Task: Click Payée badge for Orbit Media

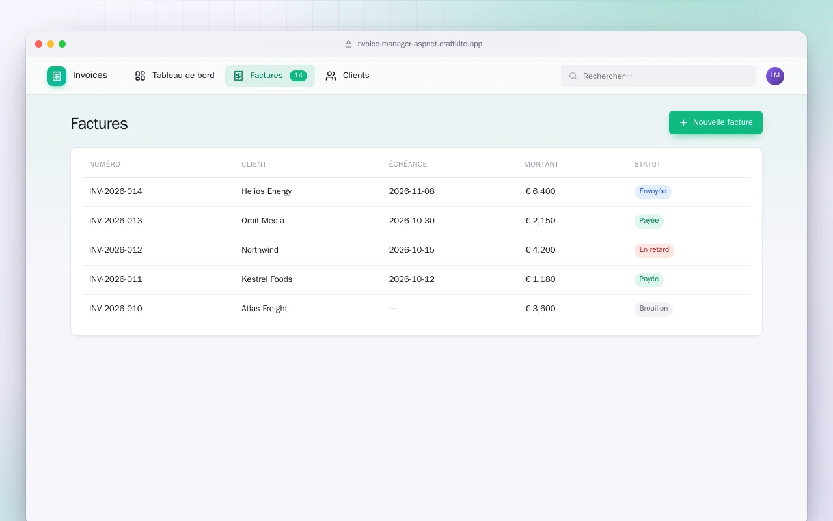Action: pyautogui.click(x=649, y=221)
